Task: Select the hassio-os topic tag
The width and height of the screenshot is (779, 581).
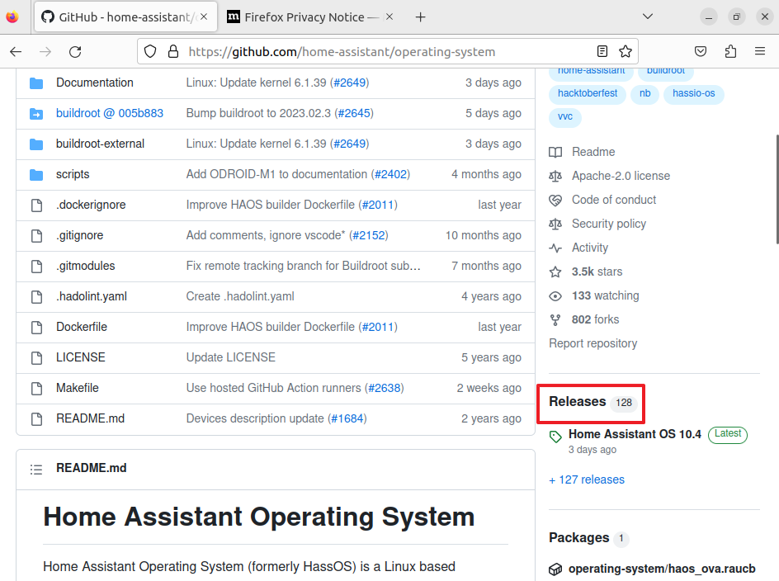Action: 693,94
